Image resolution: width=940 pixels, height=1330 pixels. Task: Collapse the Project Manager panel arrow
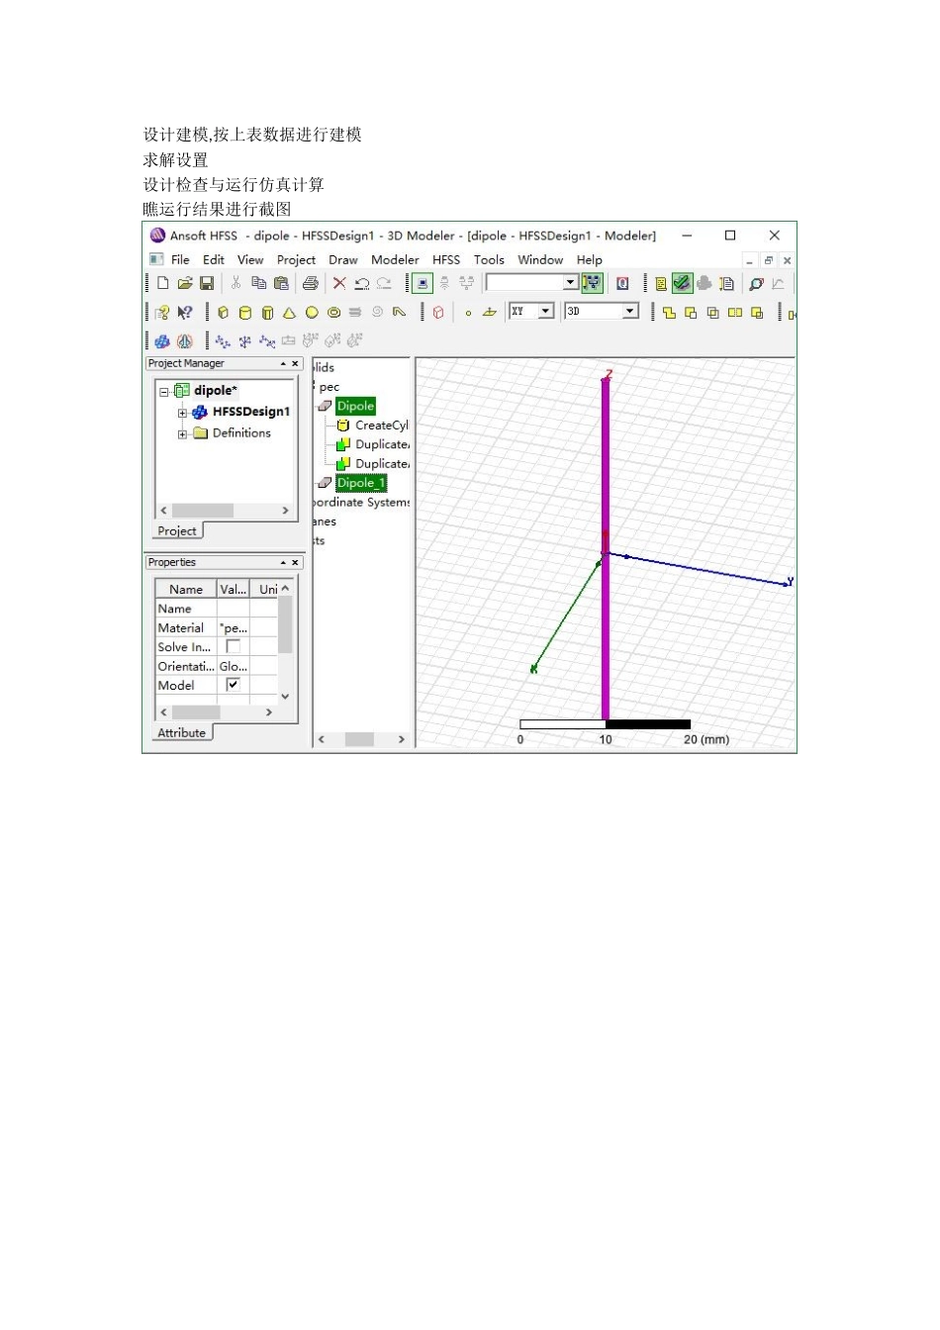pyautogui.click(x=284, y=364)
